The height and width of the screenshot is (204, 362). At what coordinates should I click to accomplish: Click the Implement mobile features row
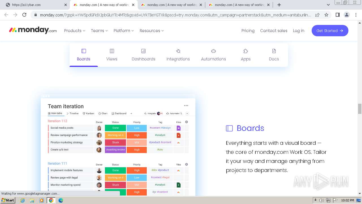pyautogui.click(x=118, y=170)
